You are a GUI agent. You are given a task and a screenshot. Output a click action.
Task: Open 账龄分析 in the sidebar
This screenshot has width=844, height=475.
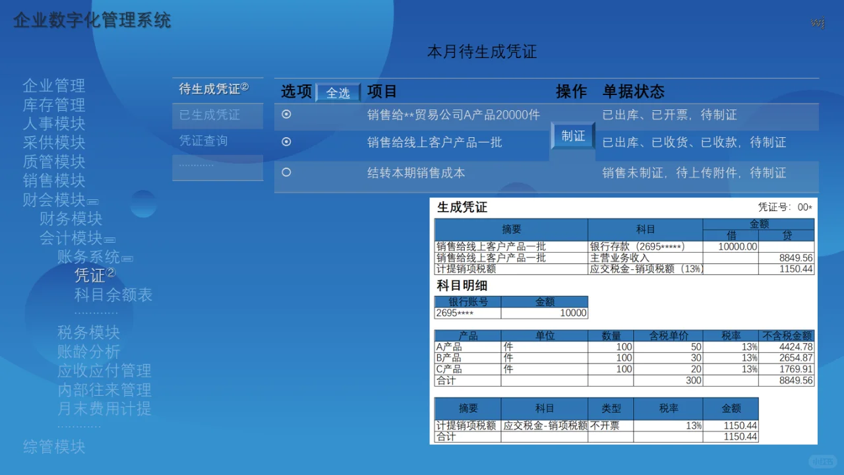point(88,352)
